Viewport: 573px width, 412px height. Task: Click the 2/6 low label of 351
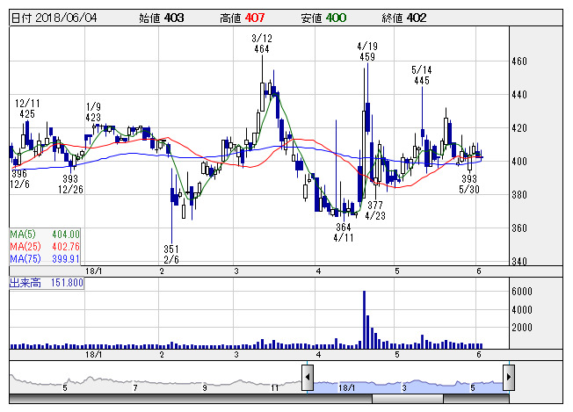[x=171, y=255]
